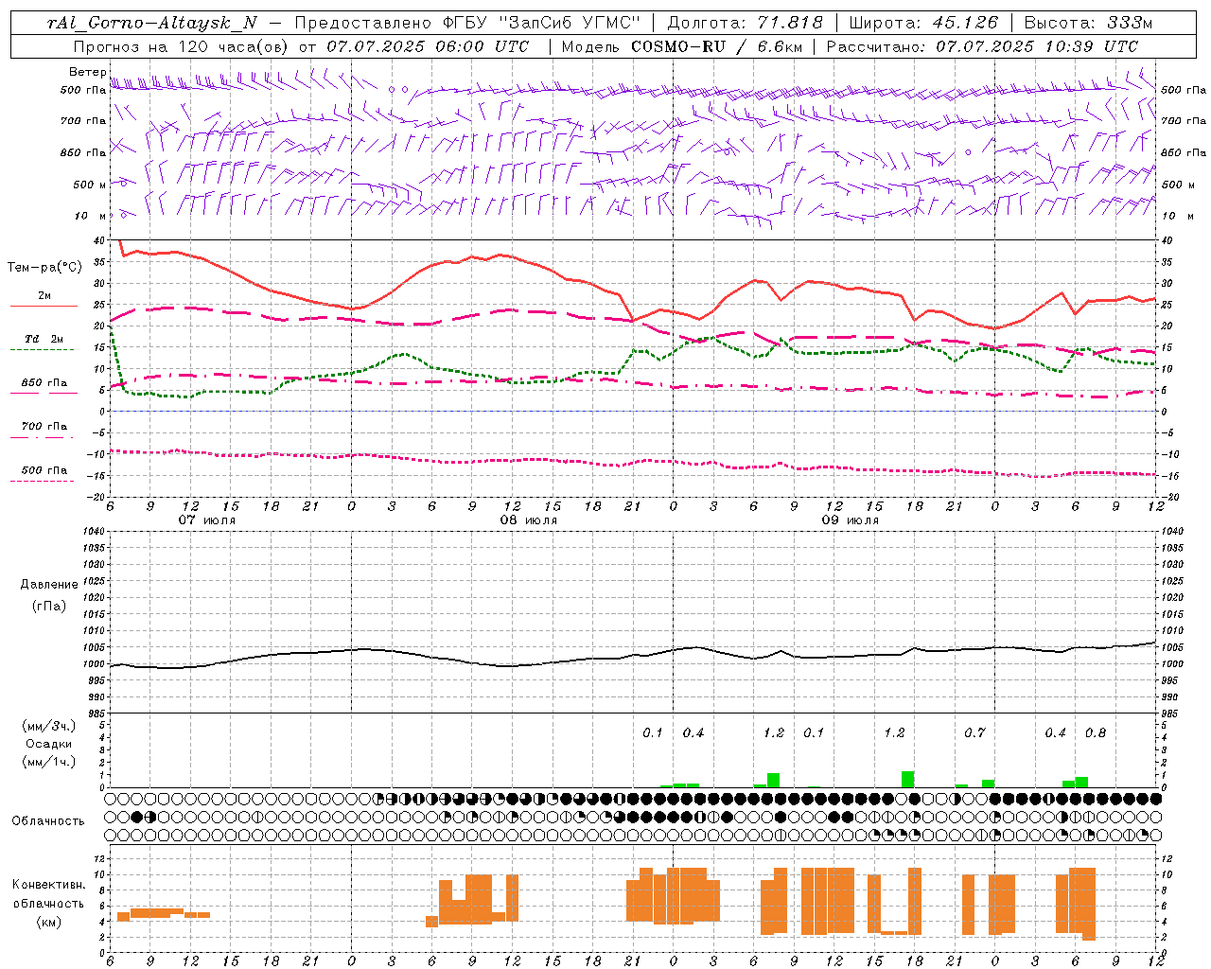Click the '(мм/1ч.)' precipitation unit label
Screen dimensions: 1211x969
pyautogui.click(x=49, y=762)
